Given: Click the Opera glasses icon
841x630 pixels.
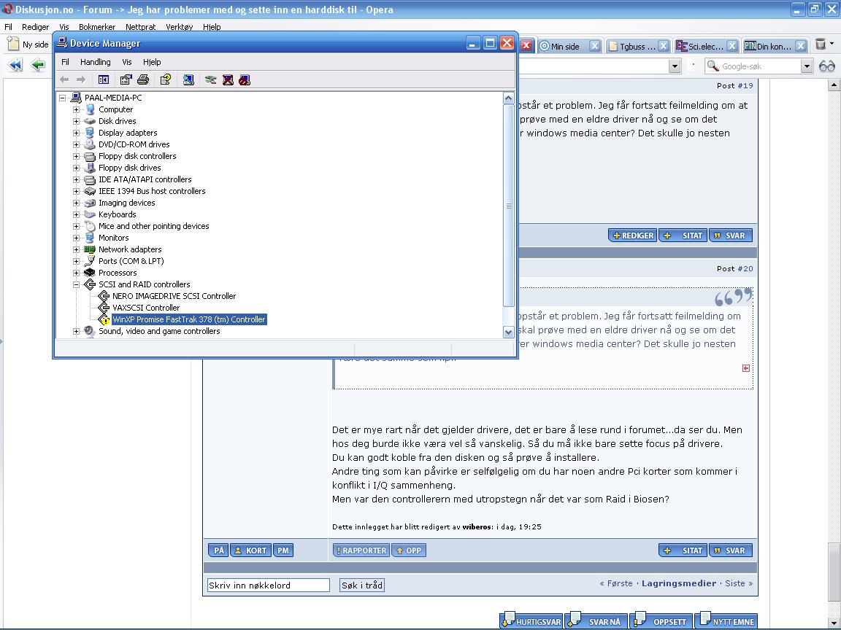Looking at the screenshot, I should coord(827,66).
